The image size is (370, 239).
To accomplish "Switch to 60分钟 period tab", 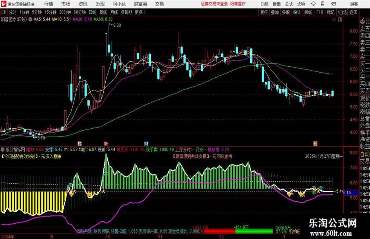I will coord(79,12).
